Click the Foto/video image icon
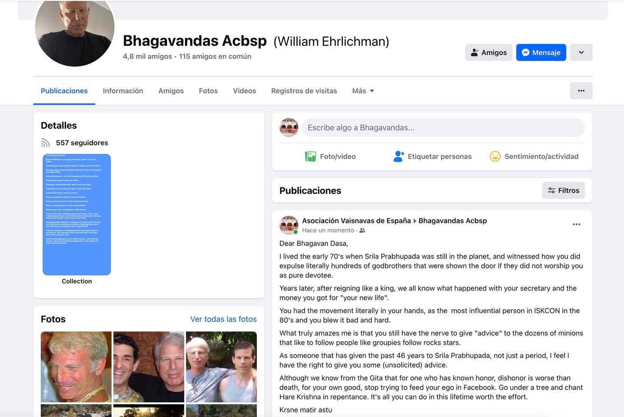The width and height of the screenshot is (624, 417). point(310,156)
